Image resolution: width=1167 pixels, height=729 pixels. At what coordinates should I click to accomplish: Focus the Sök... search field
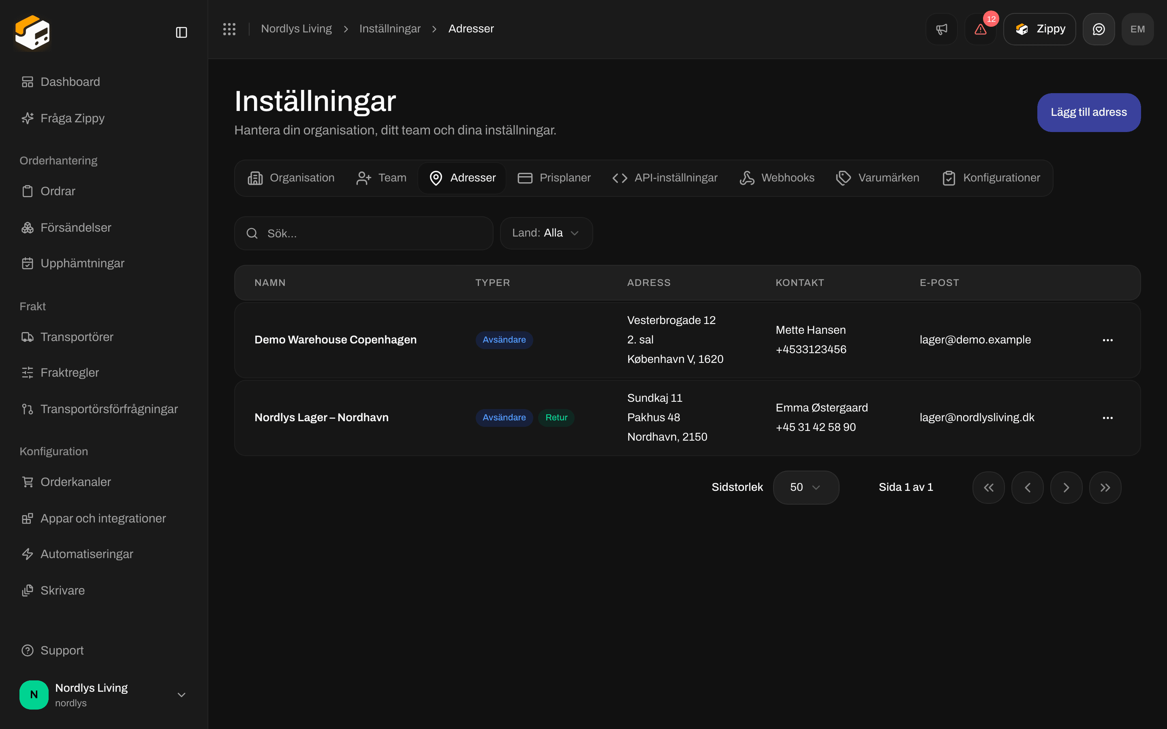click(x=363, y=233)
